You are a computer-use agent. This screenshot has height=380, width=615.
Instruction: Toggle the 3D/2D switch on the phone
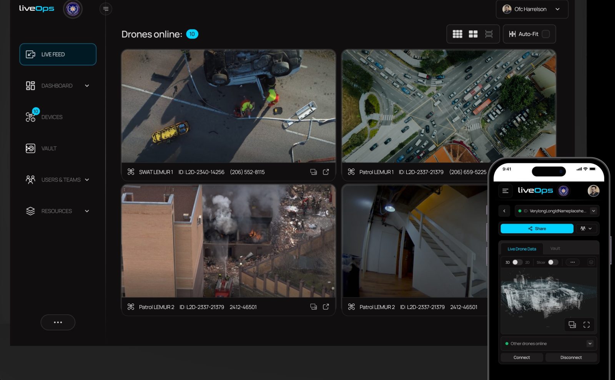pyautogui.click(x=517, y=262)
